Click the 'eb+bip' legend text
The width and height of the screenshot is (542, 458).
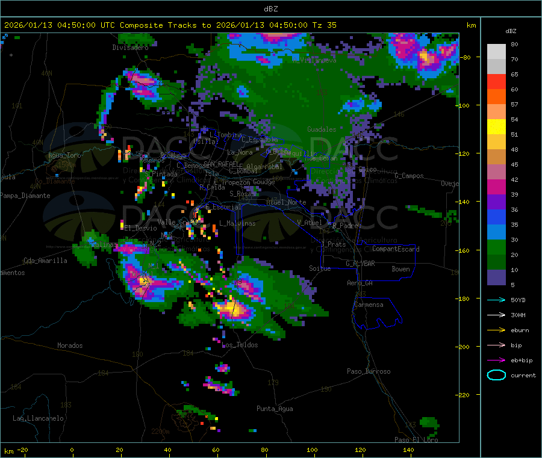pyautogui.click(x=522, y=361)
